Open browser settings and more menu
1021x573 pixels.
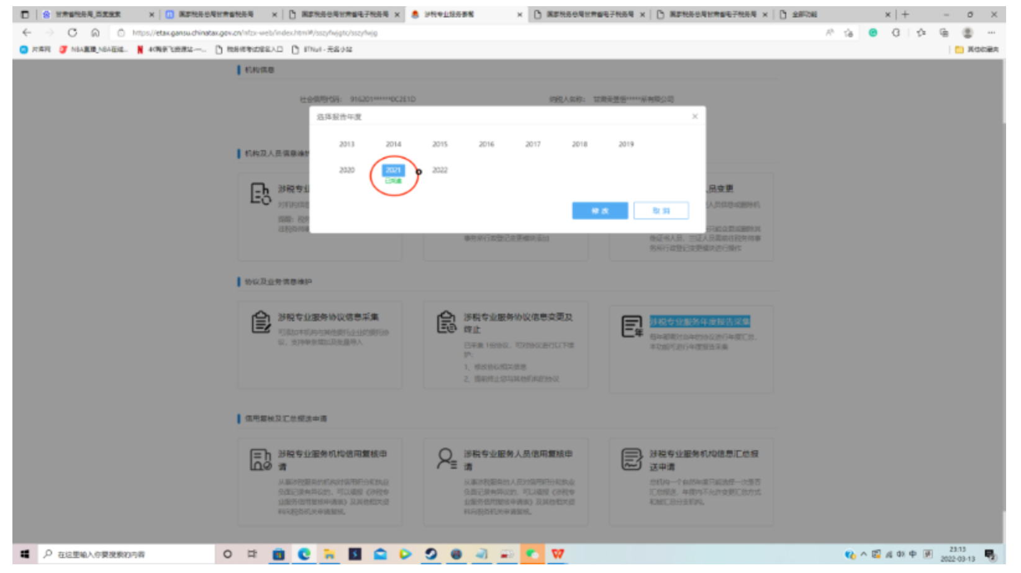pos(991,32)
